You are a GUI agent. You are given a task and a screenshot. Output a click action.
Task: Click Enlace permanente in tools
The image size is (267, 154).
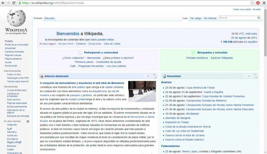click(x=17, y=107)
